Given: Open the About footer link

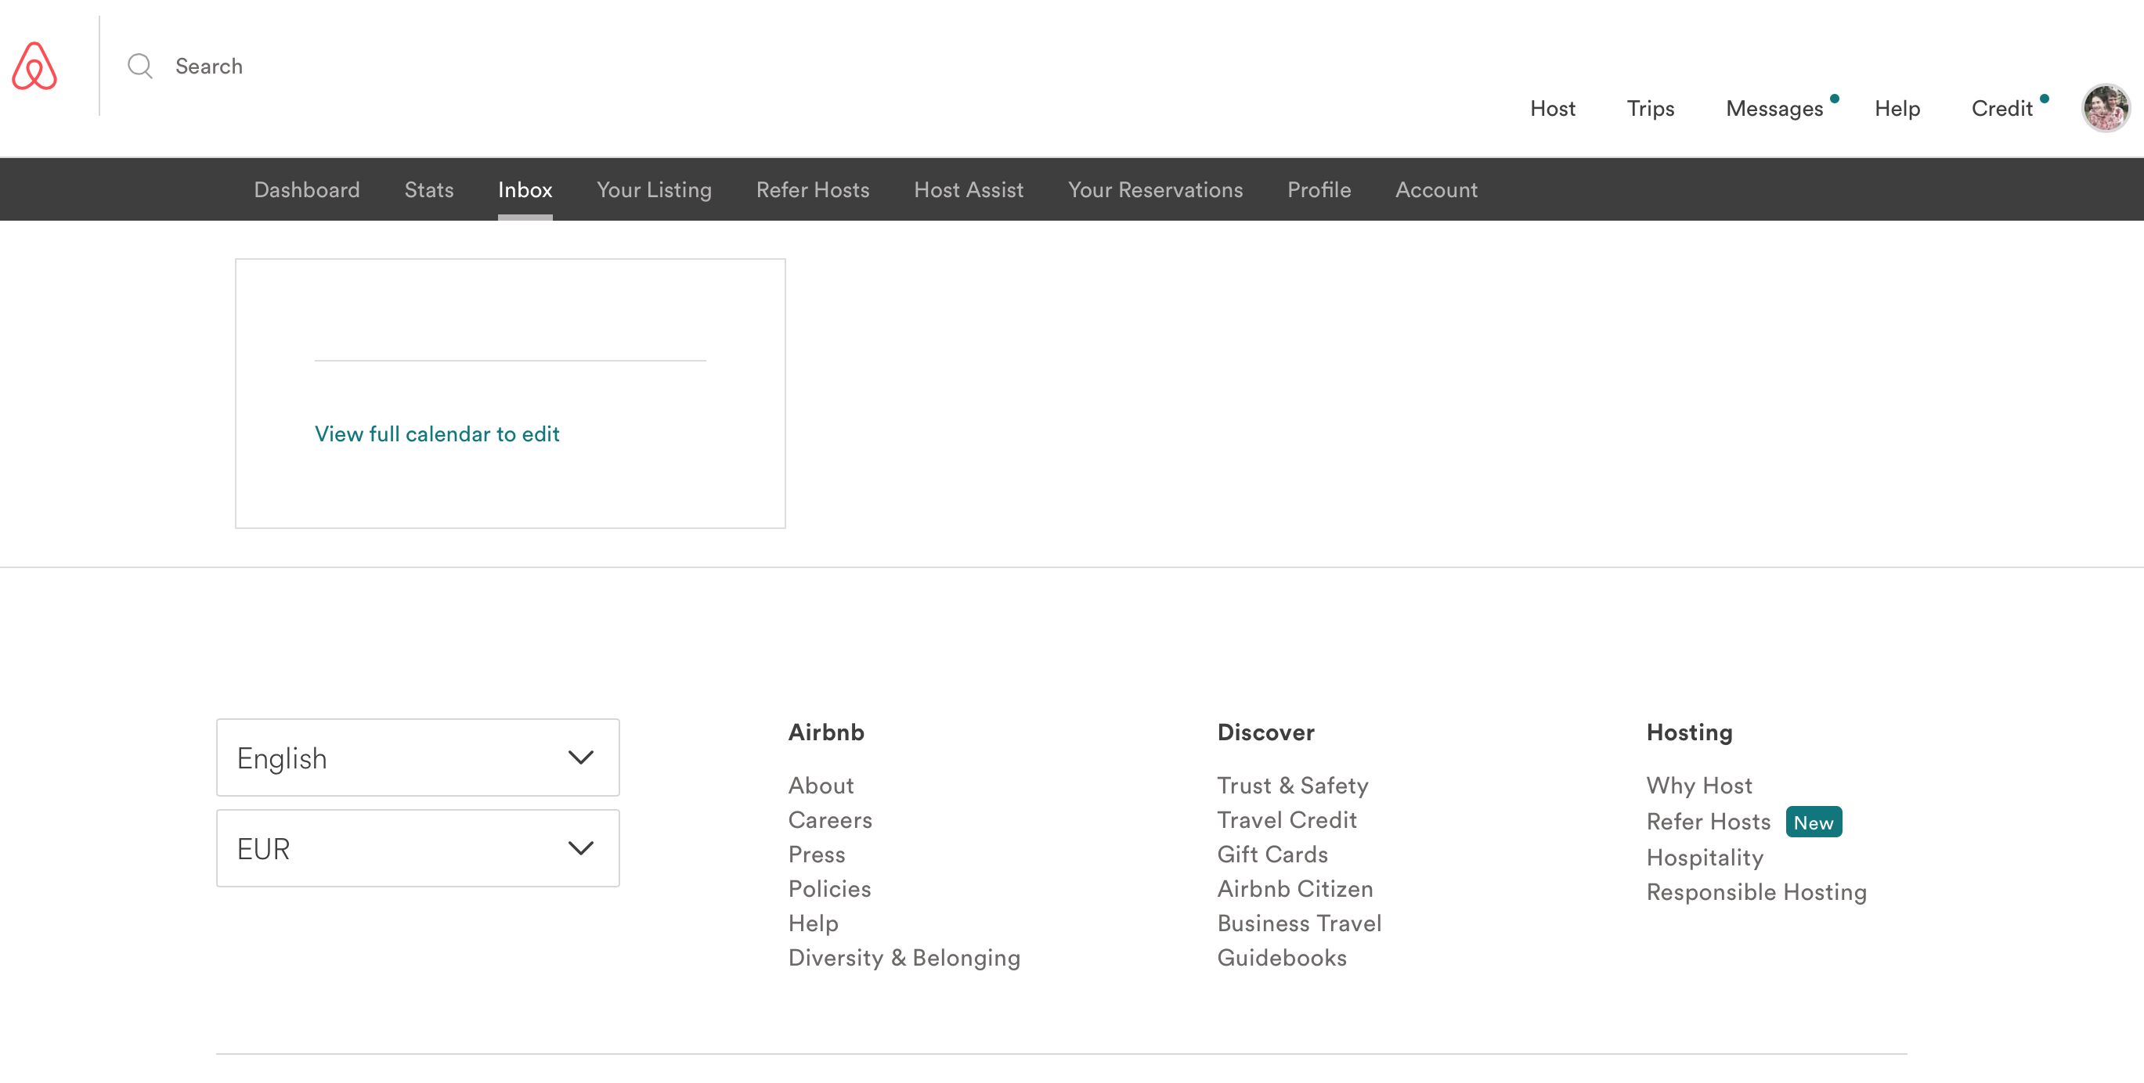Looking at the screenshot, I should click(x=821, y=785).
